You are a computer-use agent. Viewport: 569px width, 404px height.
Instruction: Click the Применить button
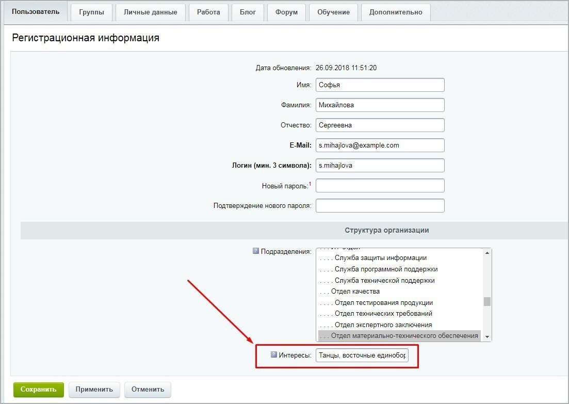(x=94, y=390)
